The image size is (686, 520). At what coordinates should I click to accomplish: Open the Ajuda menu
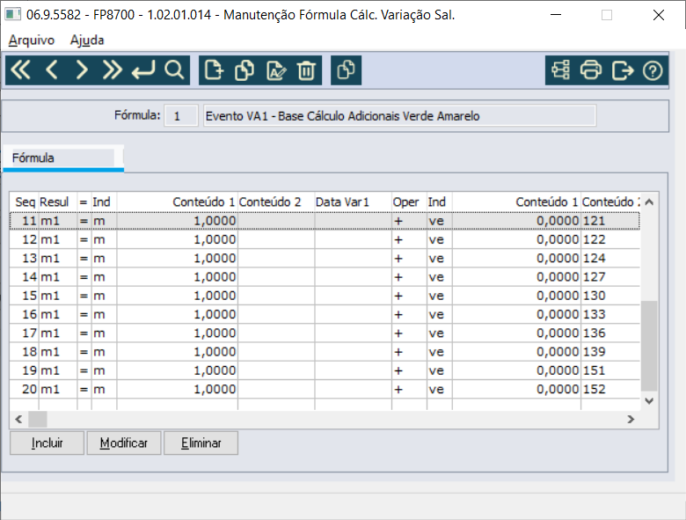(x=87, y=40)
